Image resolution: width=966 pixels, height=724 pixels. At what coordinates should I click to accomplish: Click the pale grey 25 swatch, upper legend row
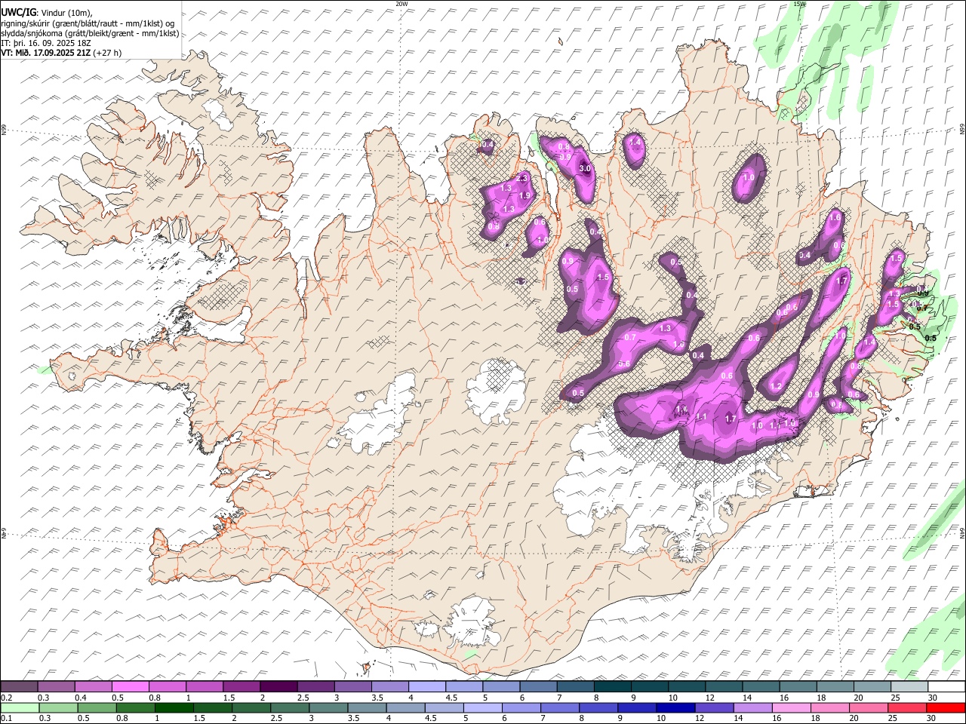pyautogui.click(x=909, y=687)
